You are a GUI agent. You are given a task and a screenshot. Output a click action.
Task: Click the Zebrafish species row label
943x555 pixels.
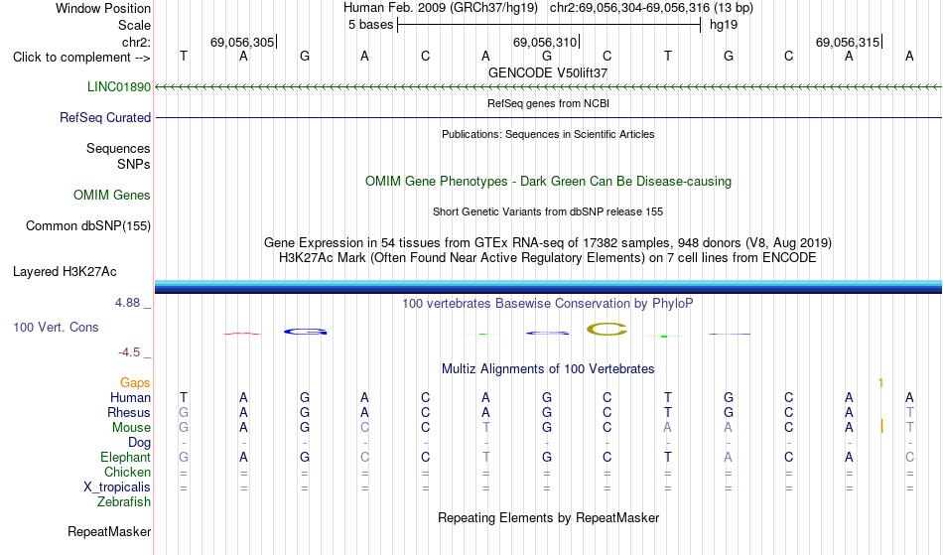click(x=124, y=501)
